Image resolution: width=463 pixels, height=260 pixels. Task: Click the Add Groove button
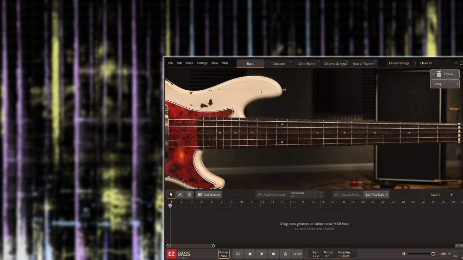point(209,194)
